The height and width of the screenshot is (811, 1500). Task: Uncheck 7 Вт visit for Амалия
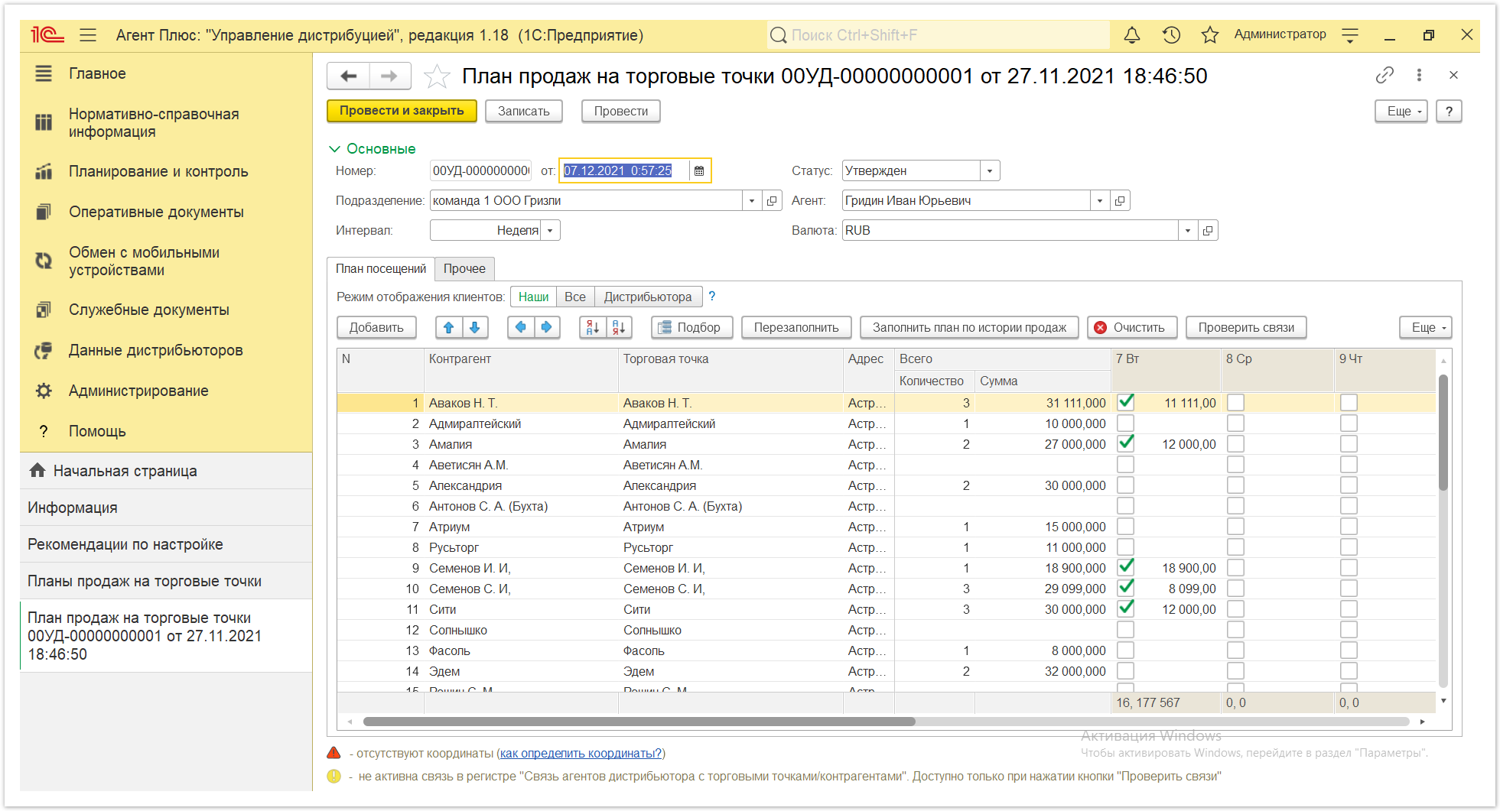[x=1126, y=443]
